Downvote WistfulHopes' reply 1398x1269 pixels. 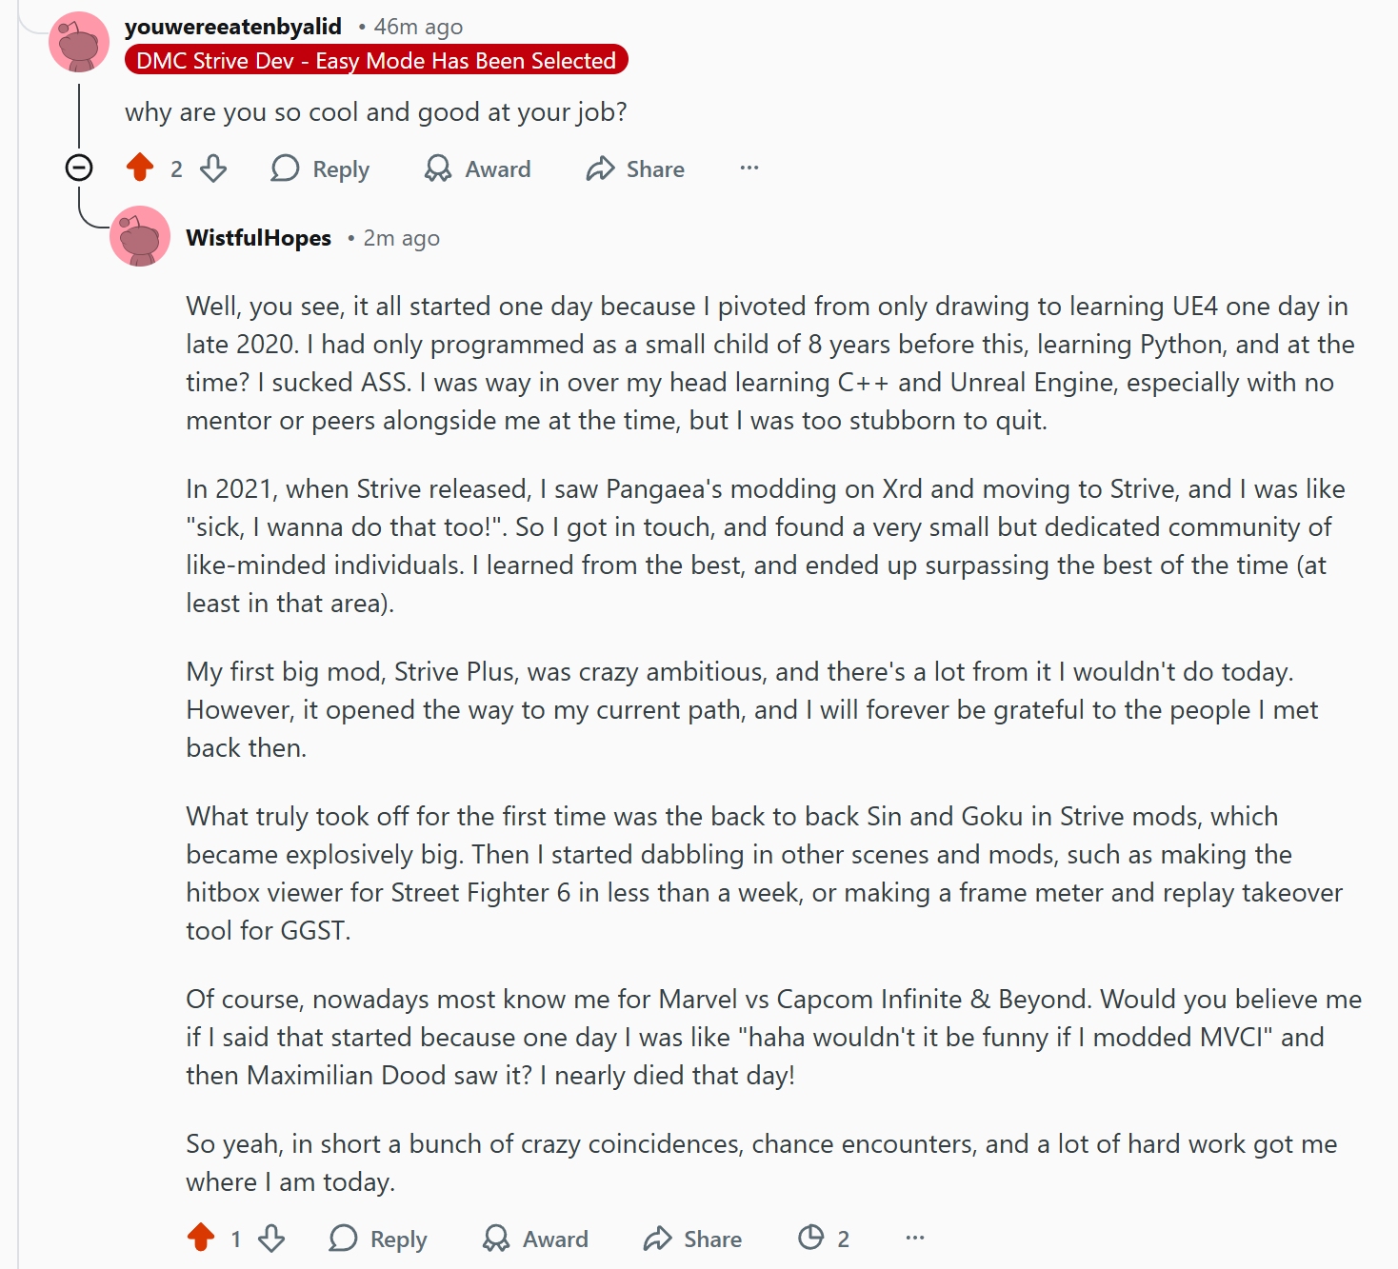tap(271, 1238)
